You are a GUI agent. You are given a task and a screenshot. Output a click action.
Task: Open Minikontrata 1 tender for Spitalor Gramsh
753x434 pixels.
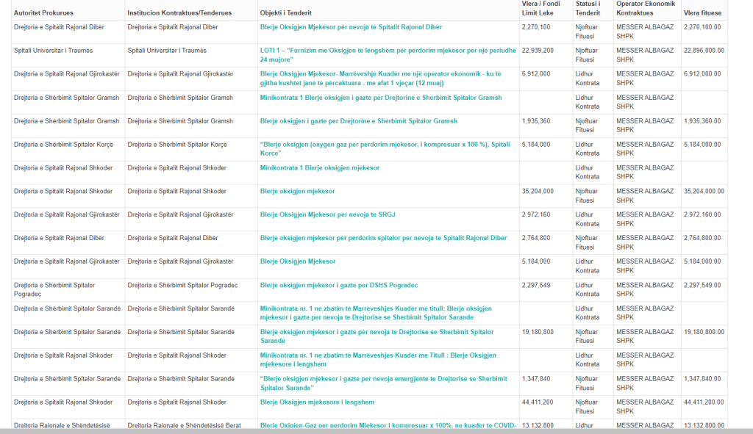pyautogui.click(x=381, y=98)
